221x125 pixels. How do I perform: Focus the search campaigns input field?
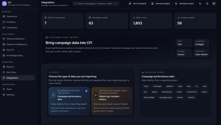(96, 4)
